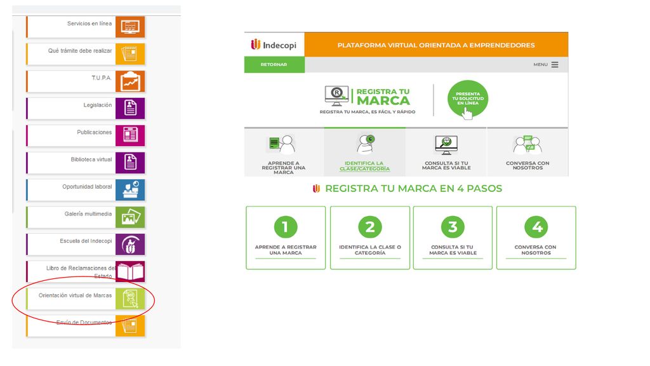Open Libro de Reclamaciones del Estado link
The image size is (650, 366).
tap(81, 272)
